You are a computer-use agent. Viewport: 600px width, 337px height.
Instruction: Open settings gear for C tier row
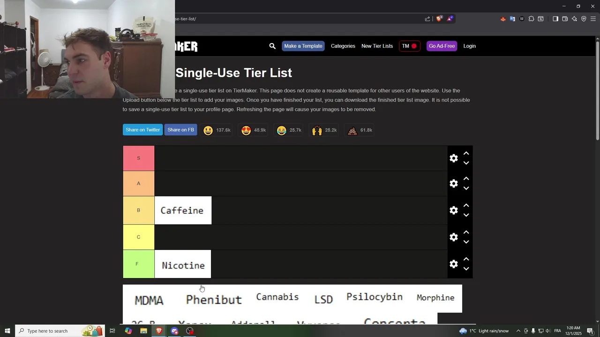pos(454,237)
